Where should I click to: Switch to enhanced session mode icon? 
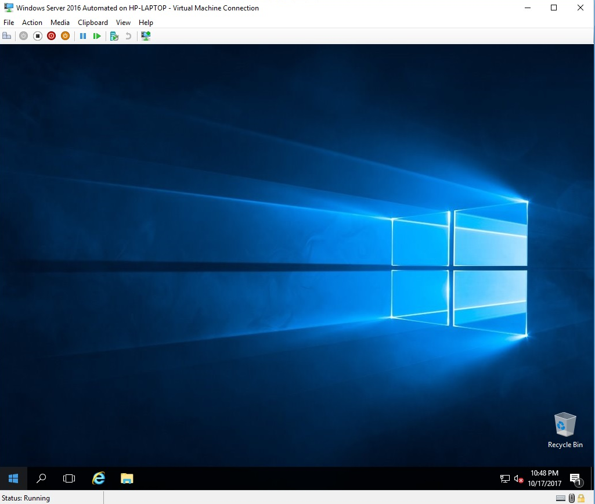click(x=146, y=36)
